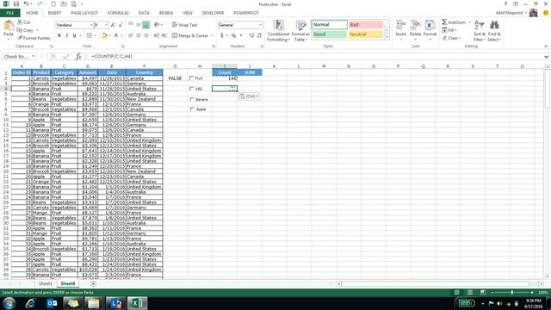Screen dimensions: 551x310
Task: Click the AutoSum sigma icon
Action: click(x=444, y=22)
